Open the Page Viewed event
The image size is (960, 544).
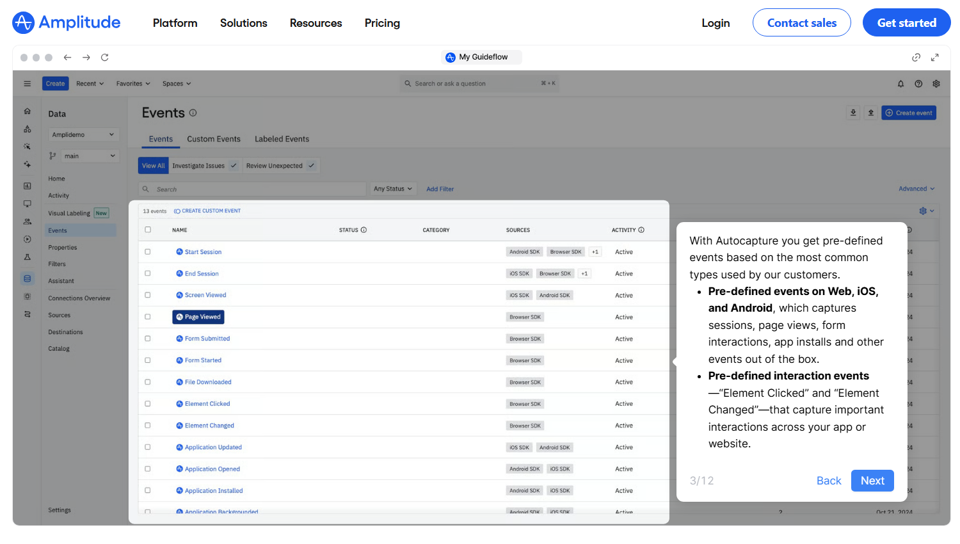[198, 317]
